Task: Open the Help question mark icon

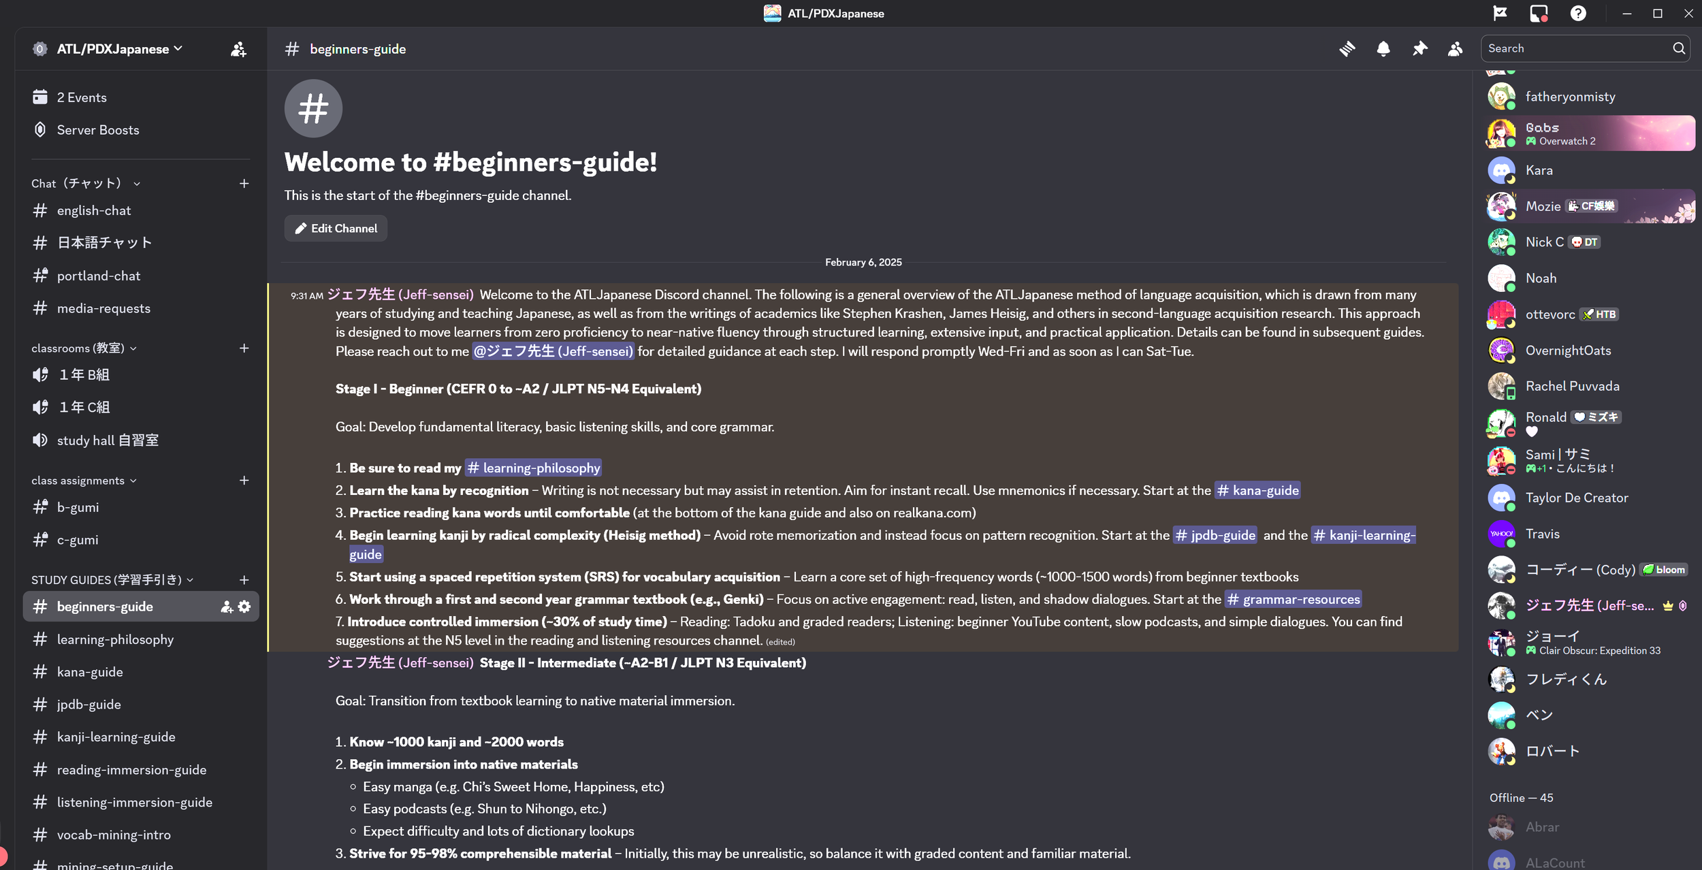Action: pyautogui.click(x=1578, y=14)
